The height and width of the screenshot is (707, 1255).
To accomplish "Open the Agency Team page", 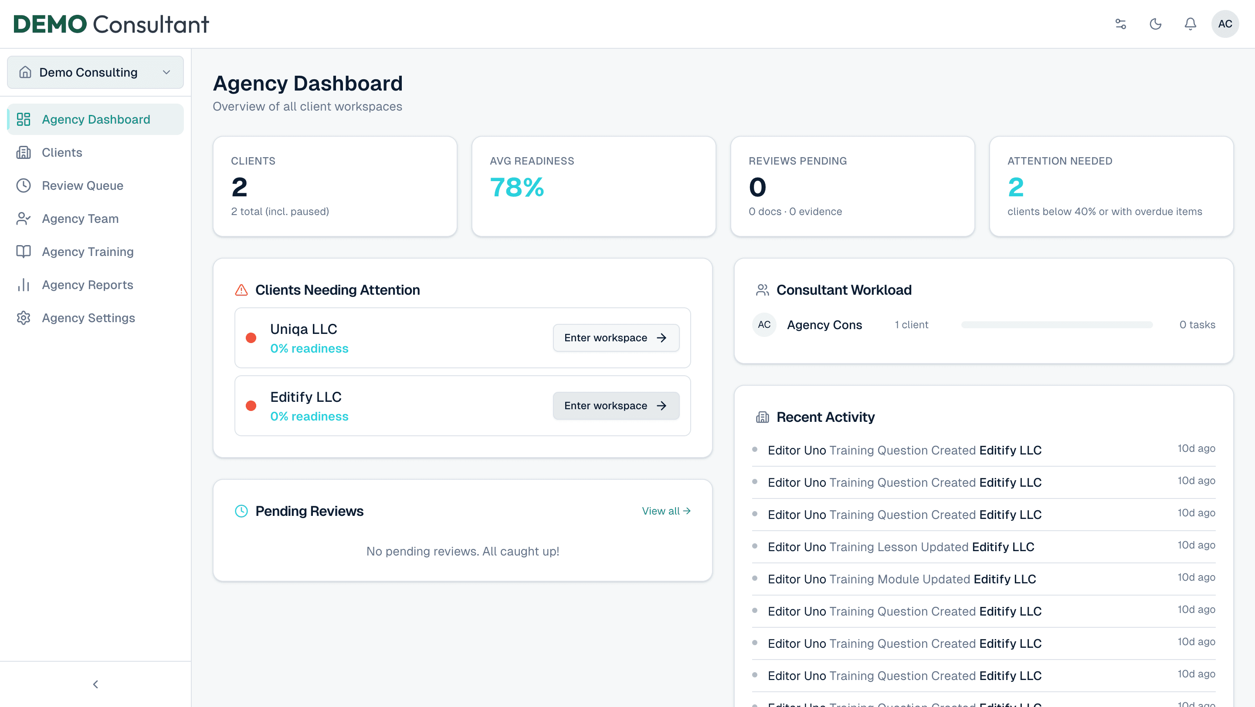I will (x=95, y=219).
